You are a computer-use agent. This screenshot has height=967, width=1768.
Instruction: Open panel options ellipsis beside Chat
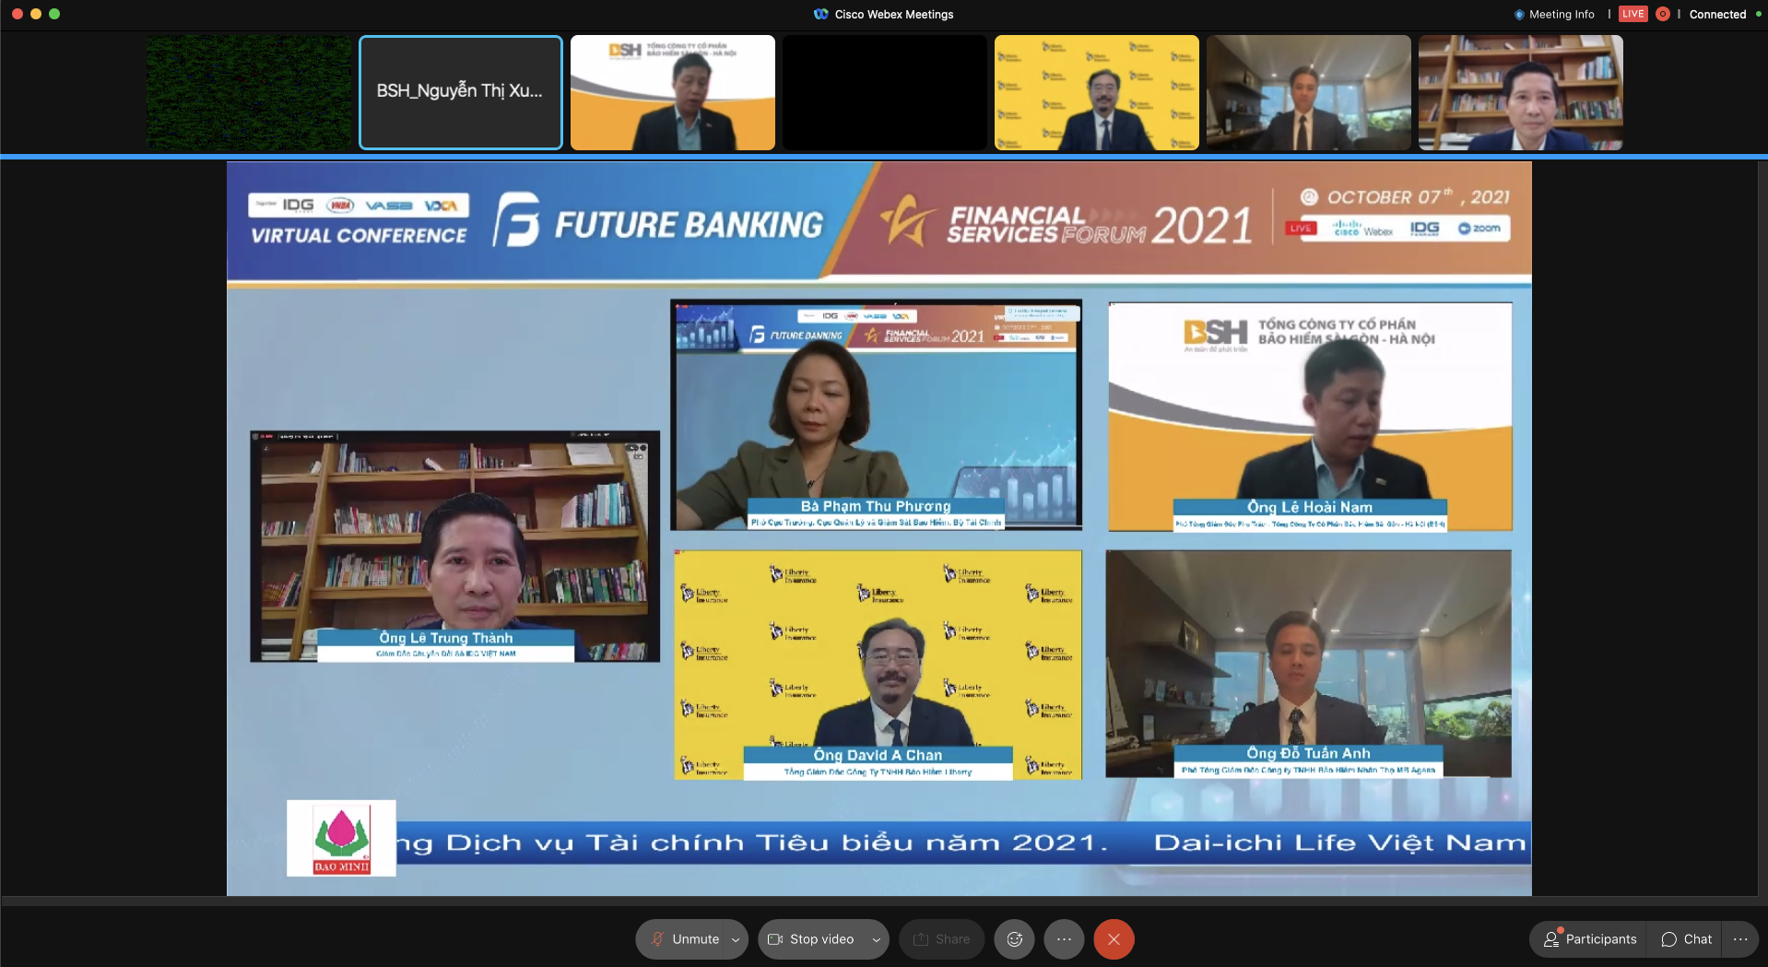tap(1740, 939)
